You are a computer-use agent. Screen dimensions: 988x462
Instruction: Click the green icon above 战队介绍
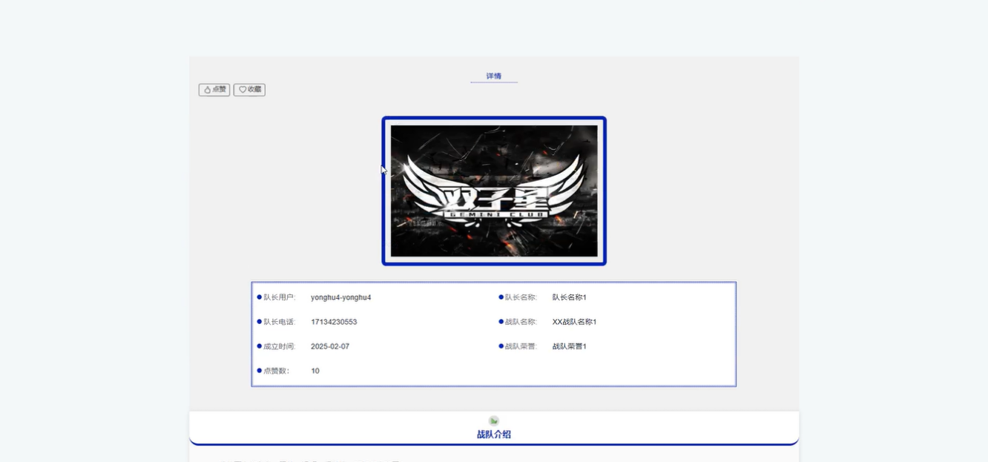(x=494, y=420)
